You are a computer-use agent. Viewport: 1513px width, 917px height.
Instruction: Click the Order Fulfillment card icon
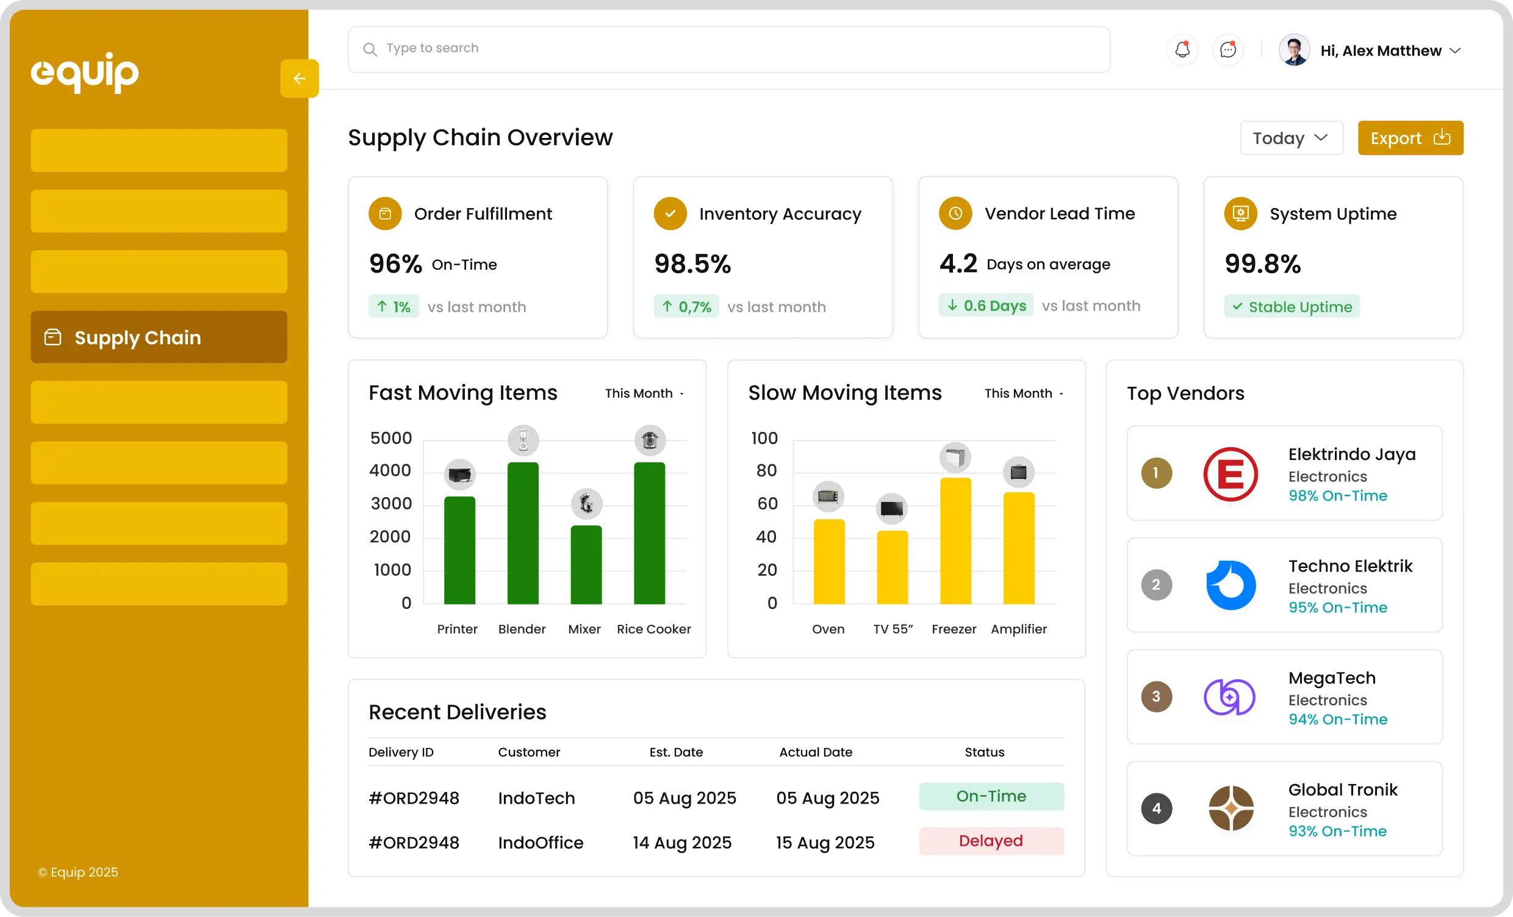385,214
